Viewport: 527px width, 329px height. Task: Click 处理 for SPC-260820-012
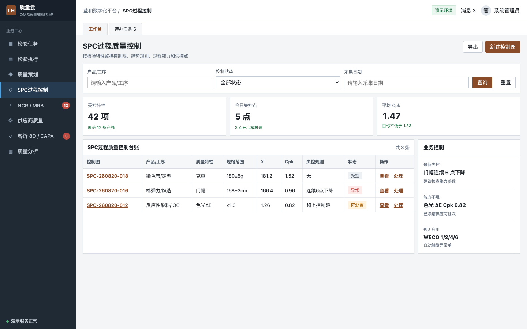point(399,205)
